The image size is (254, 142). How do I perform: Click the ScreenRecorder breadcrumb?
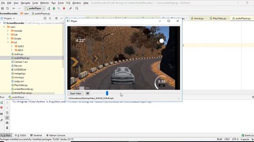pos(9,13)
